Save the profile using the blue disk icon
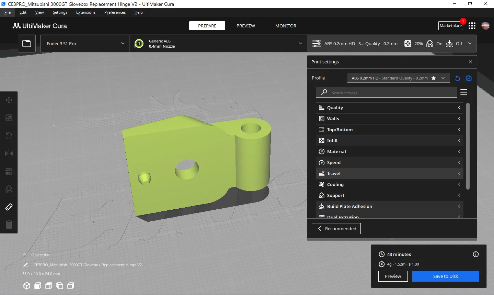This screenshot has width=494, height=295. pyautogui.click(x=469, y=78)
